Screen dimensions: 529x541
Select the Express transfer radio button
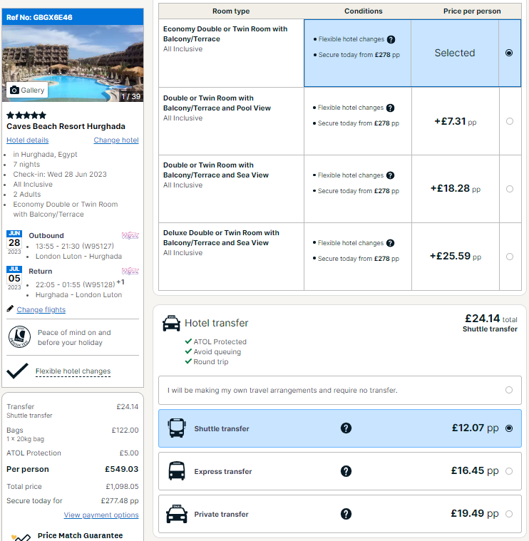point(509,471)
